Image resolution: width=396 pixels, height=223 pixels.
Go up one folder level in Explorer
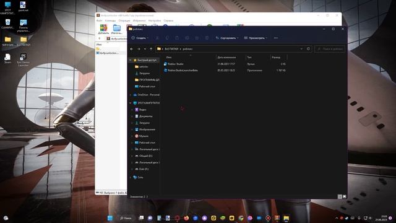151,49
